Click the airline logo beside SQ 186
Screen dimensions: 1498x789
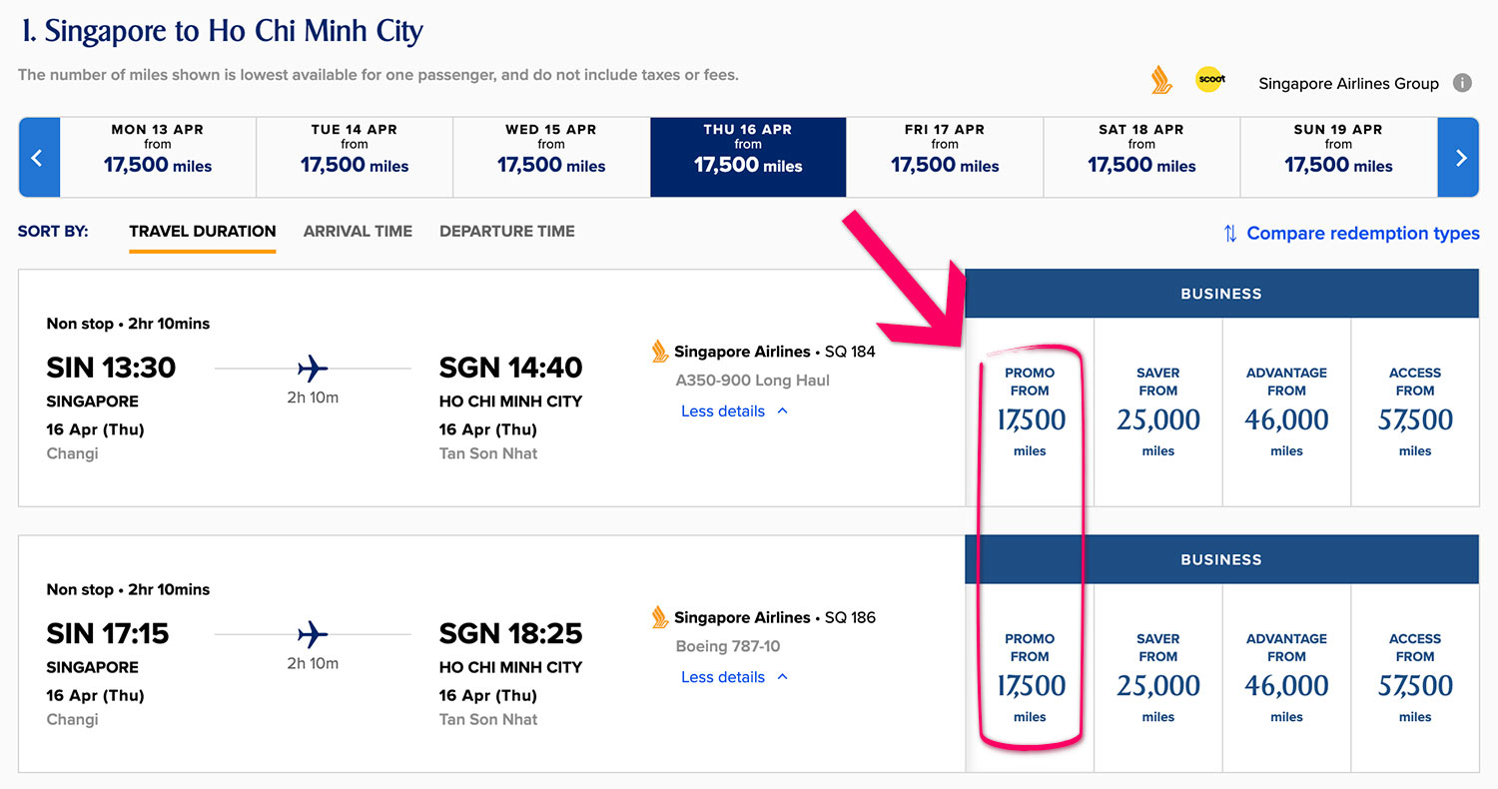(x=660, y=617)
